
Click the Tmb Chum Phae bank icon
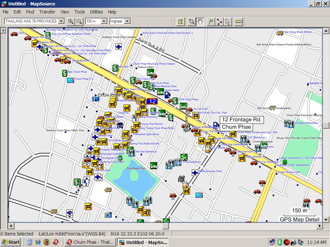pos(175,101)
